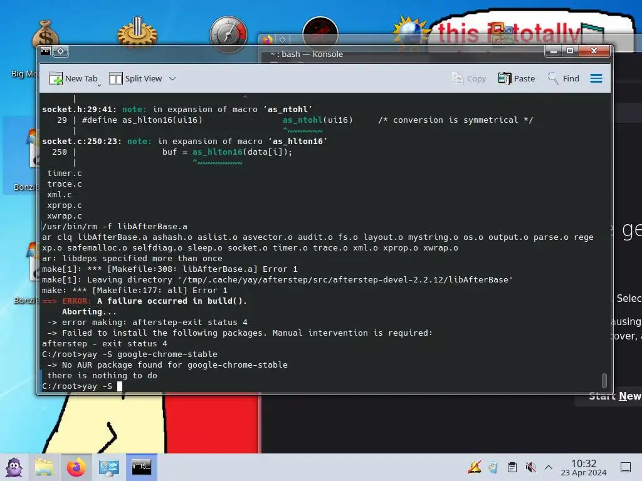The width and height of the screenshot is (642, 481).
Task: Click 'afterstep - exit status 4' line
Action: pos(105,344)
